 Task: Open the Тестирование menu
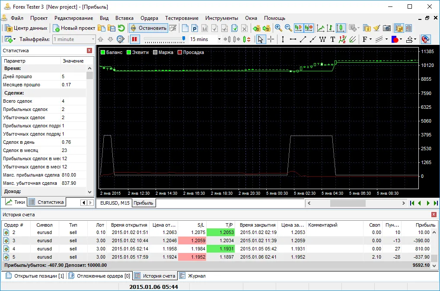pyautogui.click(x=182, y=18)
